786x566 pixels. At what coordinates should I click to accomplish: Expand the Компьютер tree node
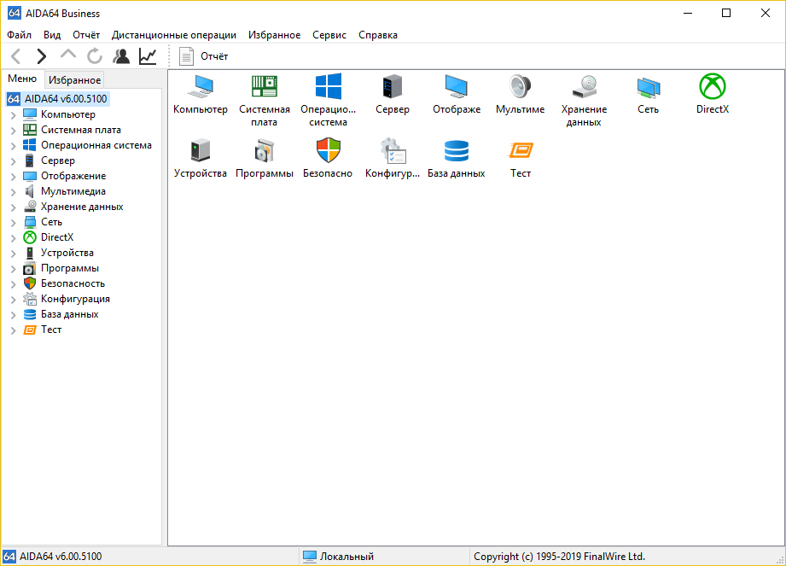point(14,114)
